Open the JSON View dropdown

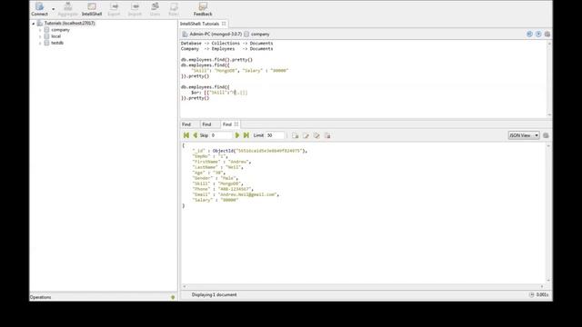pyautogui.click(x=524, y=135)
